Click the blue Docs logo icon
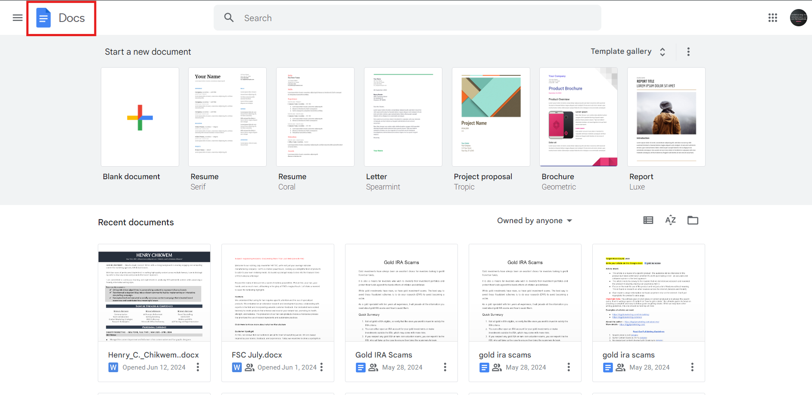The height and width of the screenshot is (395, 812). [44, 18]
